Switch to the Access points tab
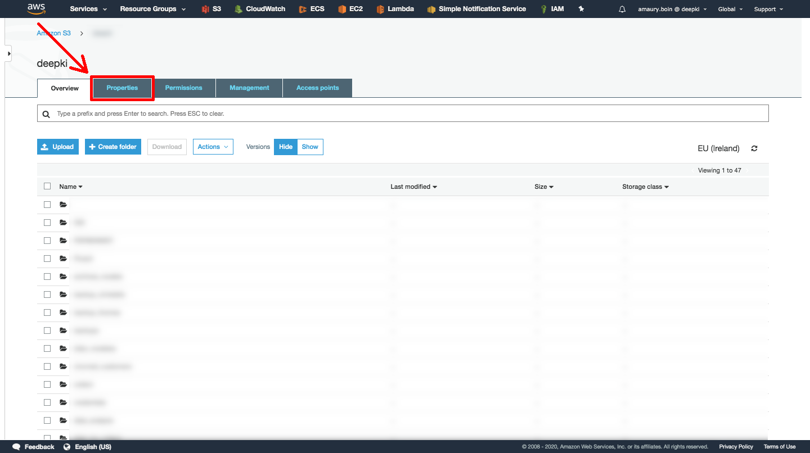This screenshot has height=453, width=810. [318, 88]
